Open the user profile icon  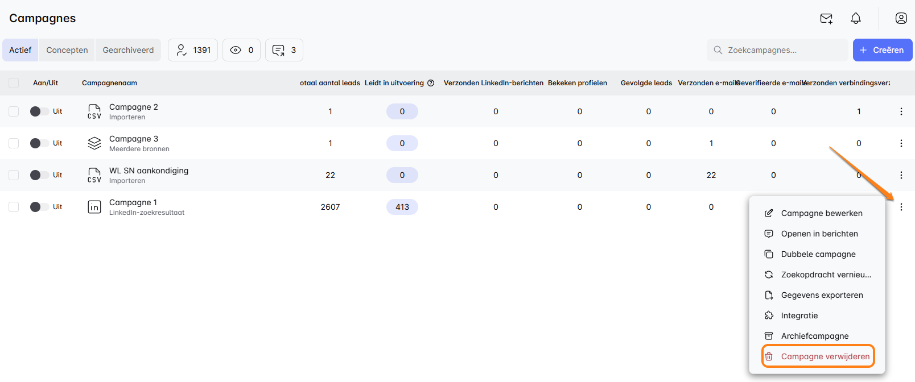click(x=901, y=18)
